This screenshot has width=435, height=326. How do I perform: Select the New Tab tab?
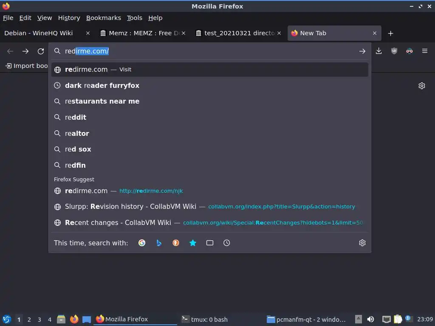[334, 33]
